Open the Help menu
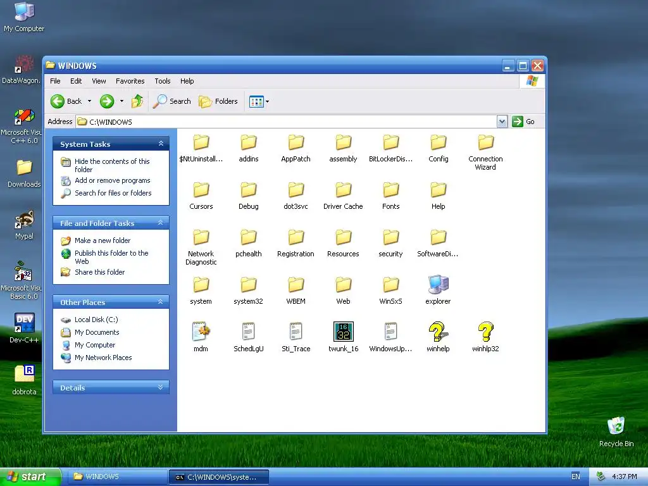Viewport: 648px width, 486px height. point(187,81)
